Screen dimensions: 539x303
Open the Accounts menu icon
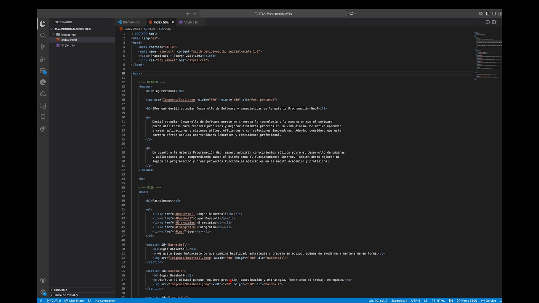point(43,280)
